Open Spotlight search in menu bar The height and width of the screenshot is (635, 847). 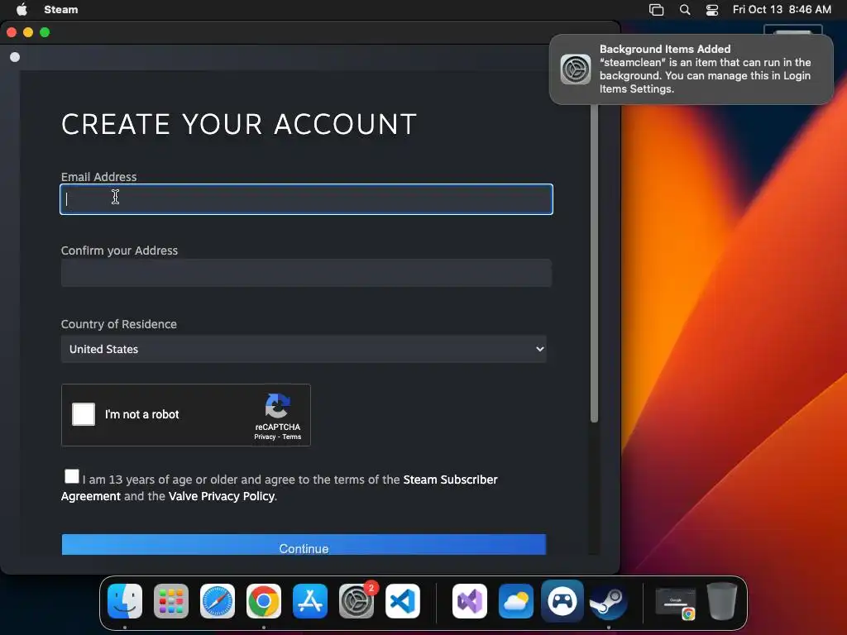(685, 9)
